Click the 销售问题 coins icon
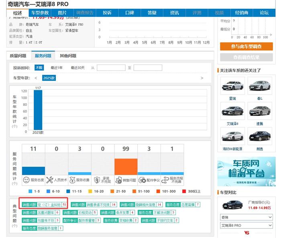 [119, 180]
